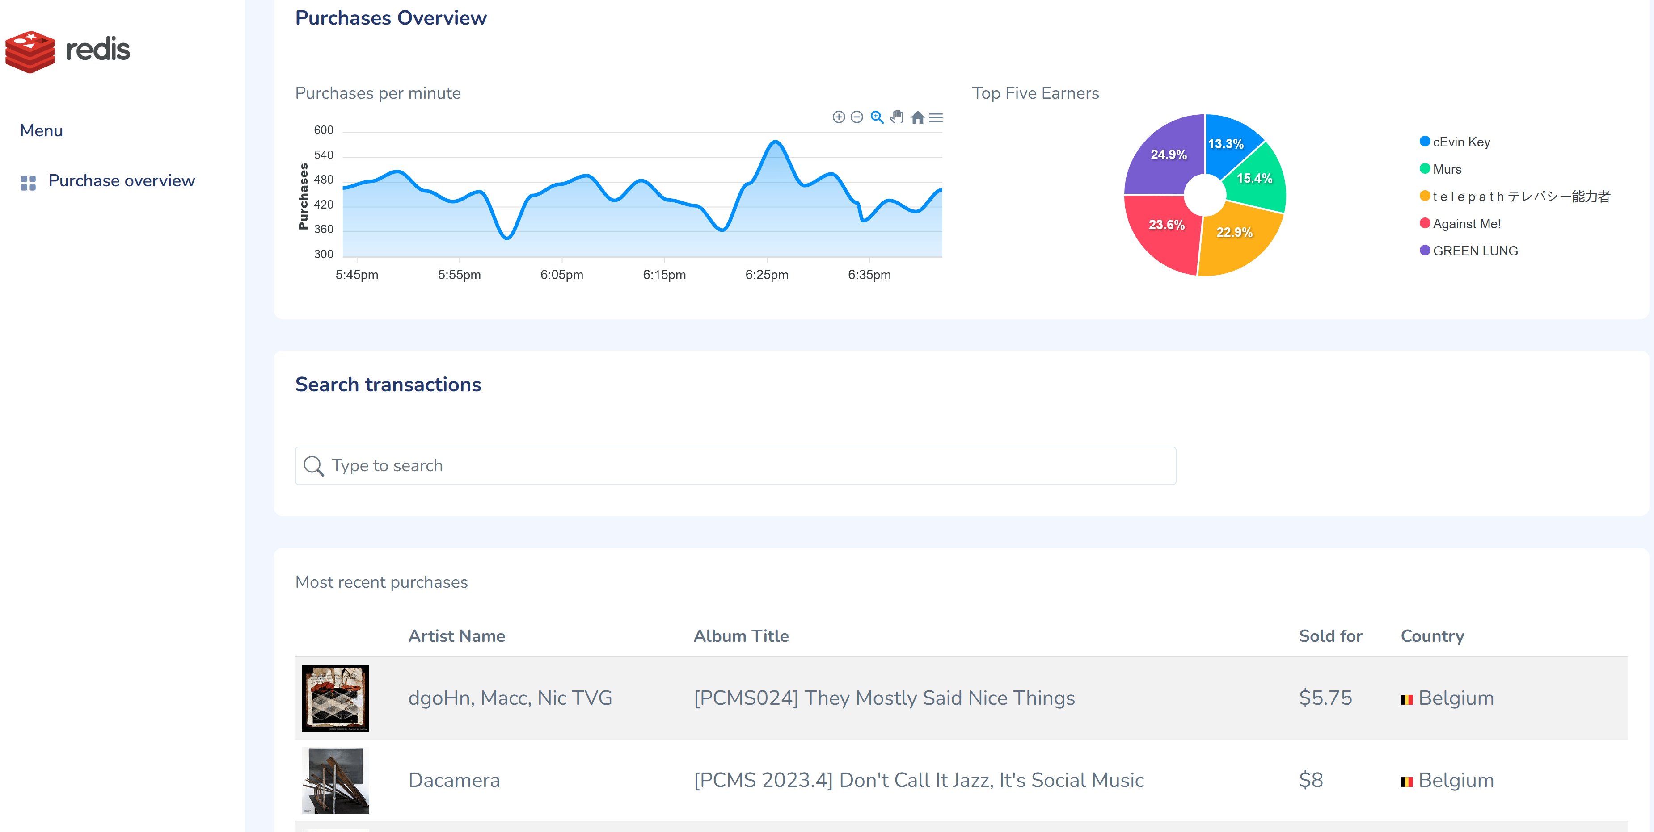The image size is (1654, 832).
Task: Click the chart zoom out minus icon
Action: click(x=857, y=117)
